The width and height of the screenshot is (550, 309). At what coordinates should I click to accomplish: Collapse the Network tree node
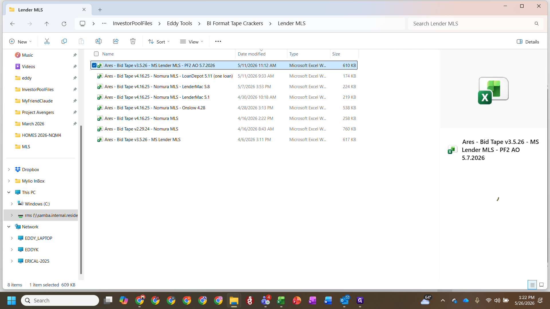pyautogui.click(x=9, y=227)
